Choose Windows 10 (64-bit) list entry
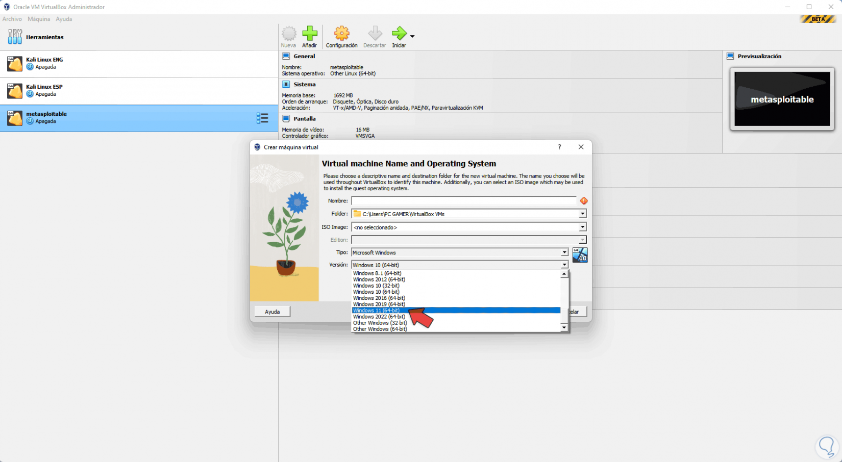 pos(456,292)
